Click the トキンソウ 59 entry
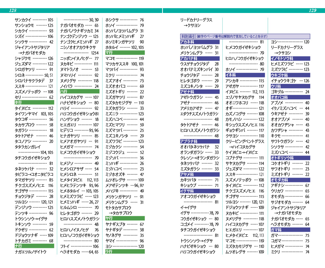Image resolution: width=325 pixels, height=268 pixels. (34, 224)
